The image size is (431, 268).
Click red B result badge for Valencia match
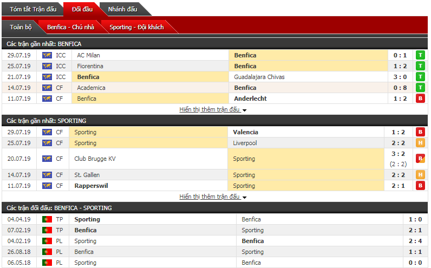[x=420, y=132]
